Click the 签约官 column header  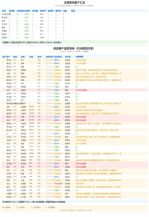pyautogui.click(x=68, y=57)
